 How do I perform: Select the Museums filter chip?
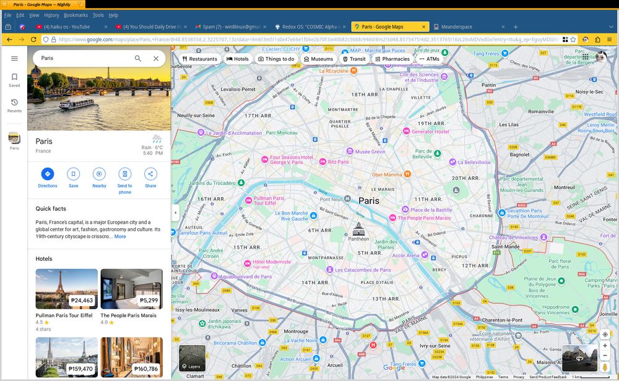click(x=318, y=59)
